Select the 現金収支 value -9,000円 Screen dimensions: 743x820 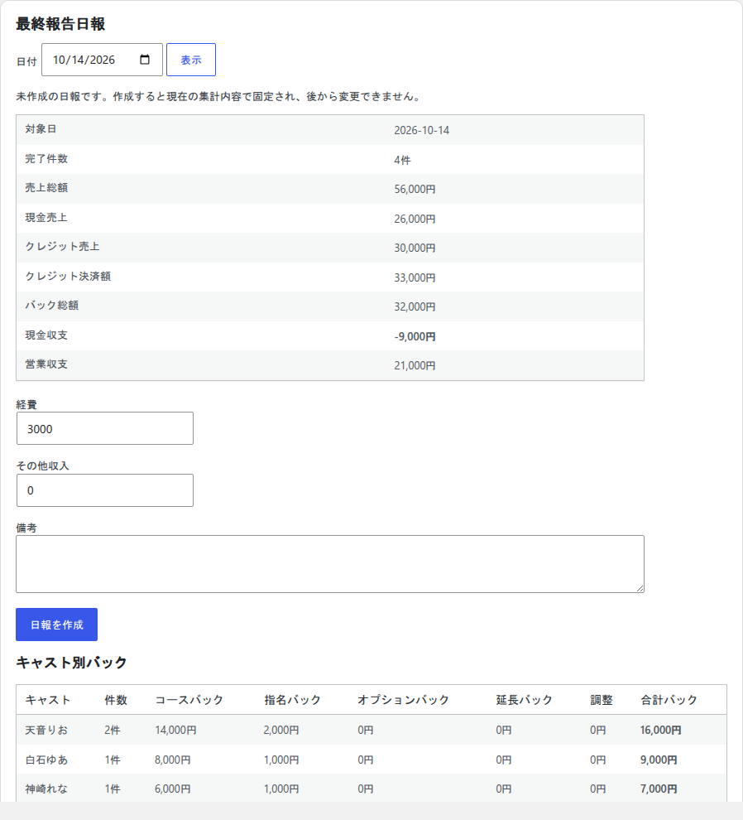point(415,336)
